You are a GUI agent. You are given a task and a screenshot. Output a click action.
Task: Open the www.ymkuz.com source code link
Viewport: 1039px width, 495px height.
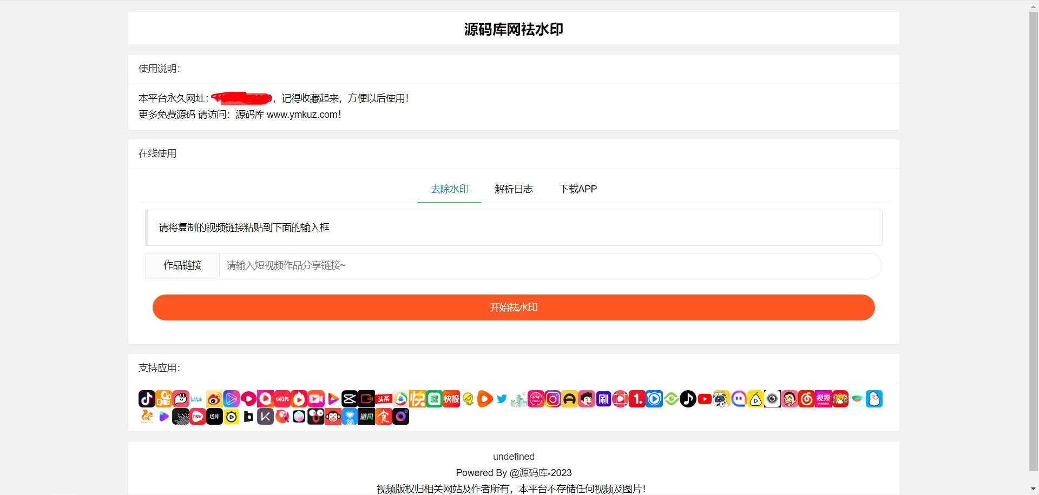pos(303,114)
